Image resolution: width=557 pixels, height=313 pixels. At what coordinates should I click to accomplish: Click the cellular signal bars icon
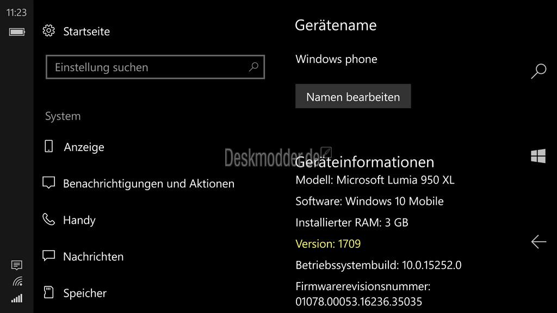(x=17, y=298)
